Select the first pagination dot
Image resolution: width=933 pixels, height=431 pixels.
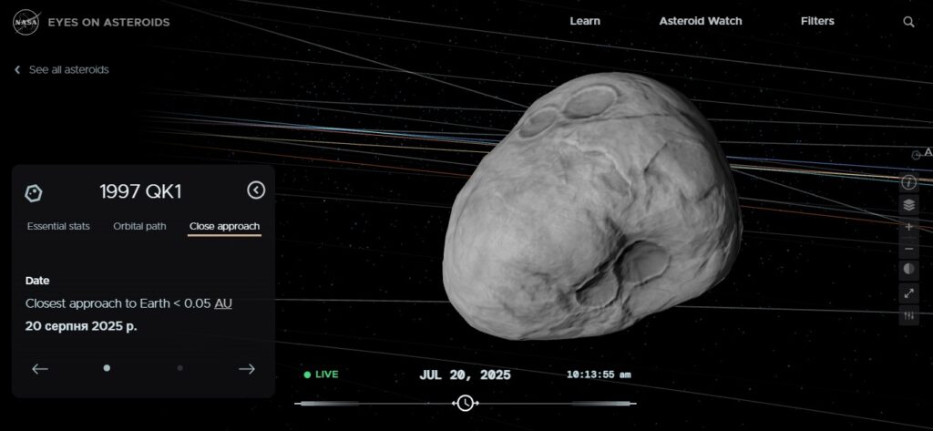click(x=107, y=368)
